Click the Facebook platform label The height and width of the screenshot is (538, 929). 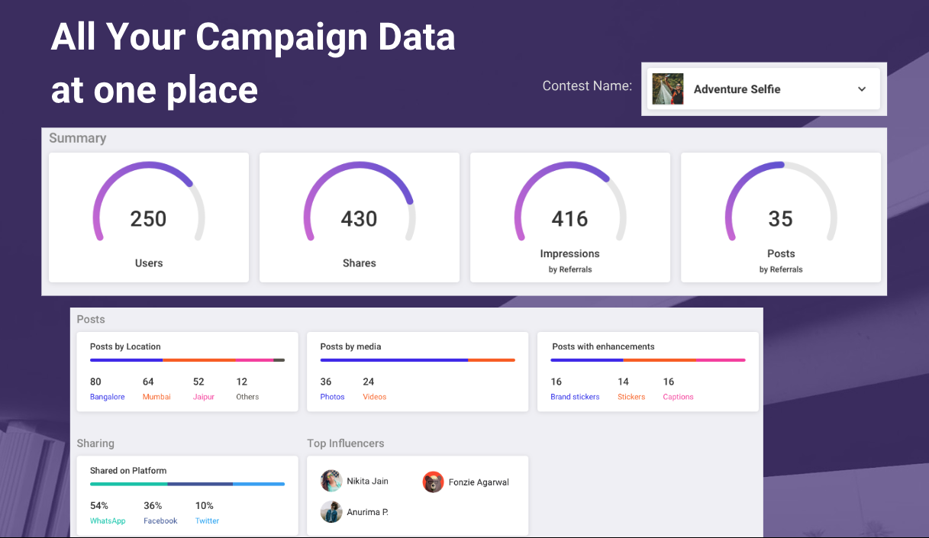pos(160,521)
